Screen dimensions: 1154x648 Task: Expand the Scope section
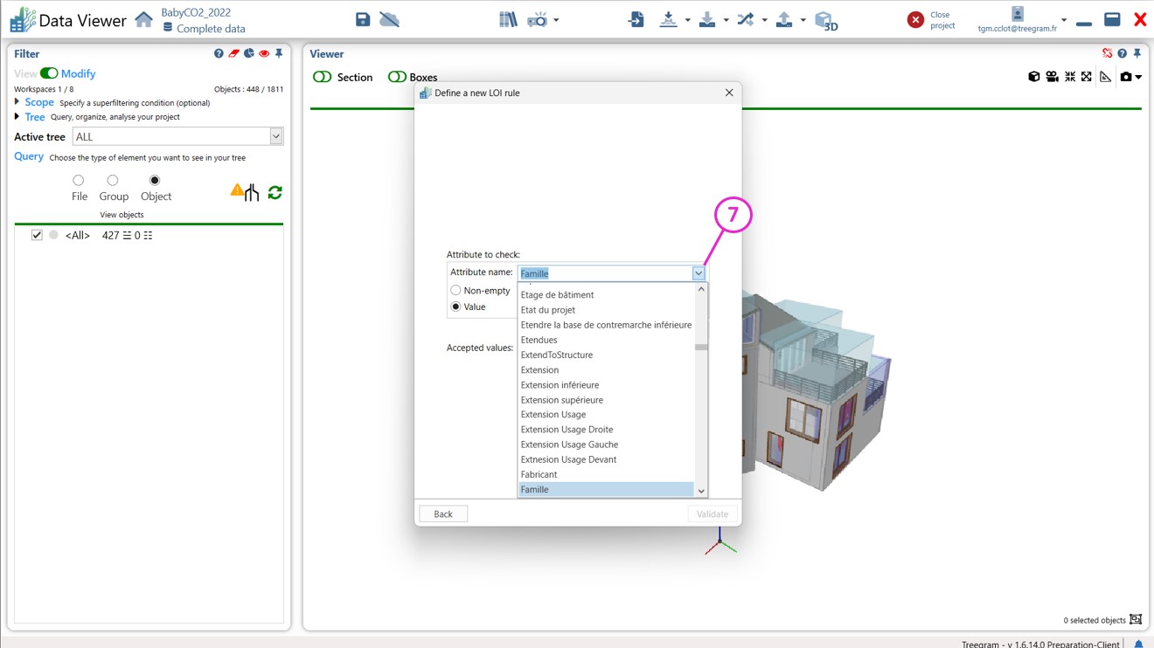point(17,102)
